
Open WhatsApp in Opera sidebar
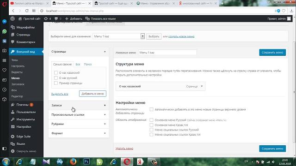(4, 31)
